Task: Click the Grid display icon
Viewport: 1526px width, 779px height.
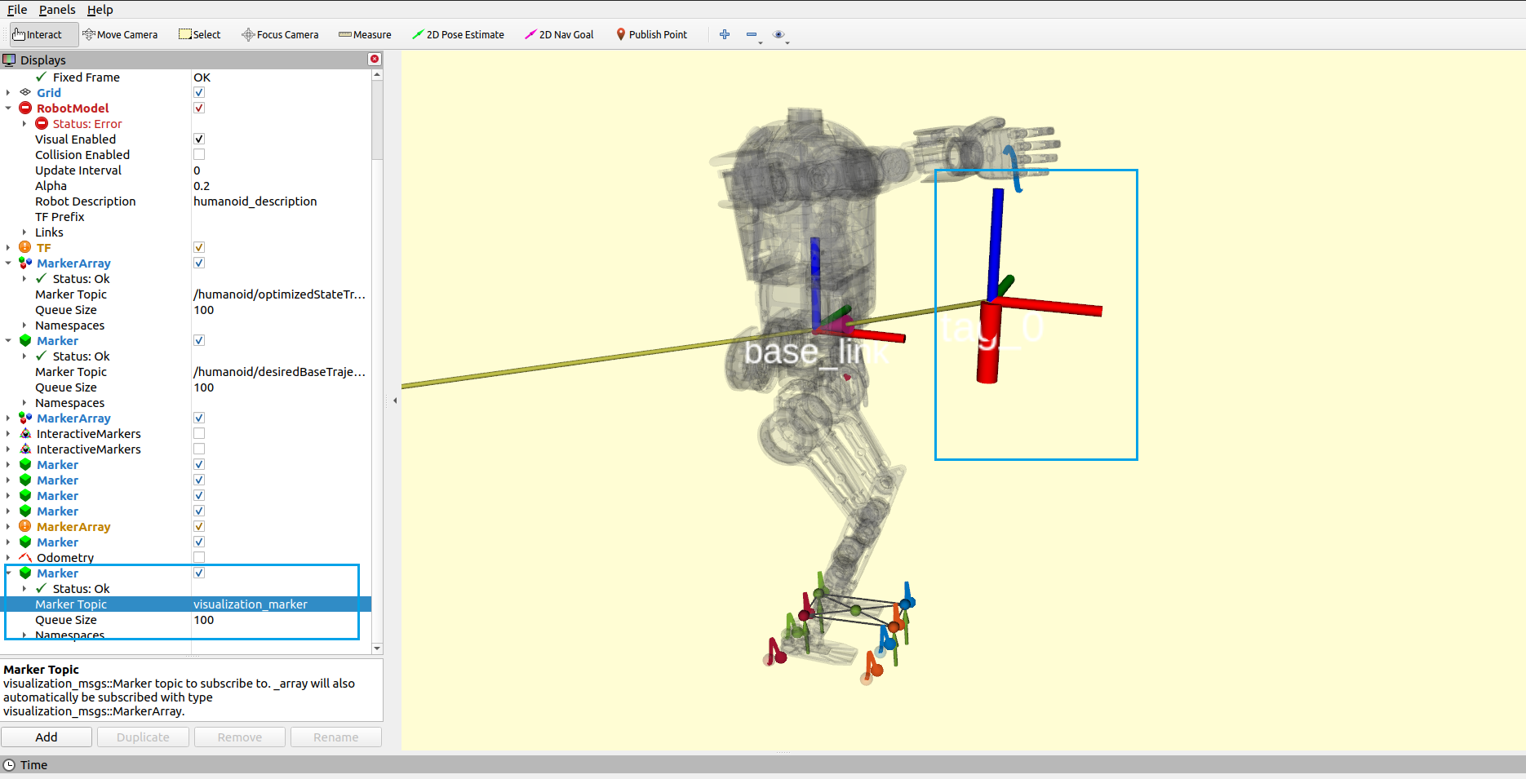Action: (x=25, y=92)
